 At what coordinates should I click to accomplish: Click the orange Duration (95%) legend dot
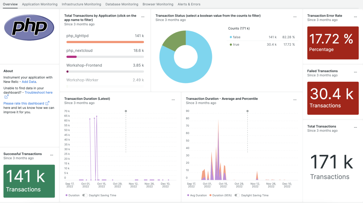point(211,195)
